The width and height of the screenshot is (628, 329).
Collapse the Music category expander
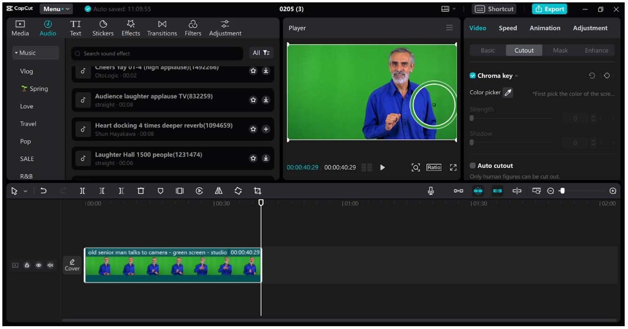pos(16,53)
